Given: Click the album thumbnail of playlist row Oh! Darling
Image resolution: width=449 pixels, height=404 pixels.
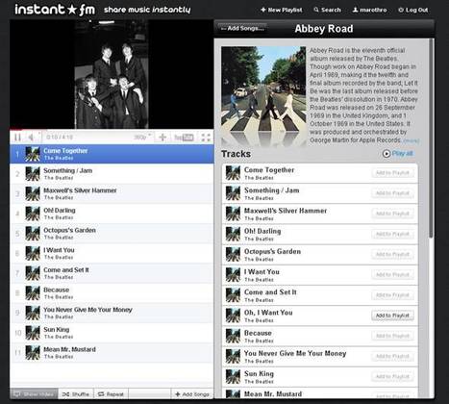Looking at the screenshot, I should coord(33,214).
